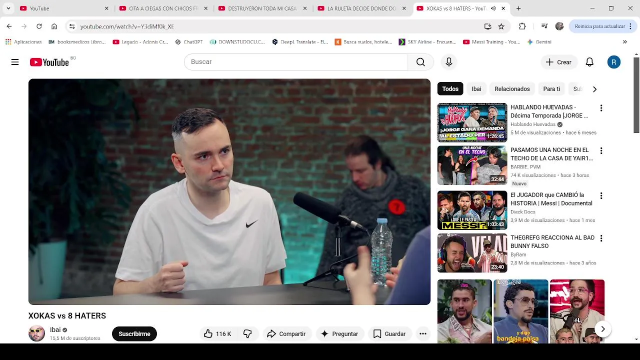Reload the page
Screen dimensions: 640x360
(39, 26)
